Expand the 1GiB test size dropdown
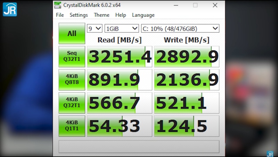The height and width of the screenshot is (157, 278). pyautogui.click(x=122, y=28)
